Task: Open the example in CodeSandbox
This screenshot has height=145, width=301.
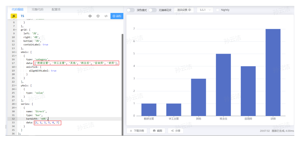Action: pos(98,16)
